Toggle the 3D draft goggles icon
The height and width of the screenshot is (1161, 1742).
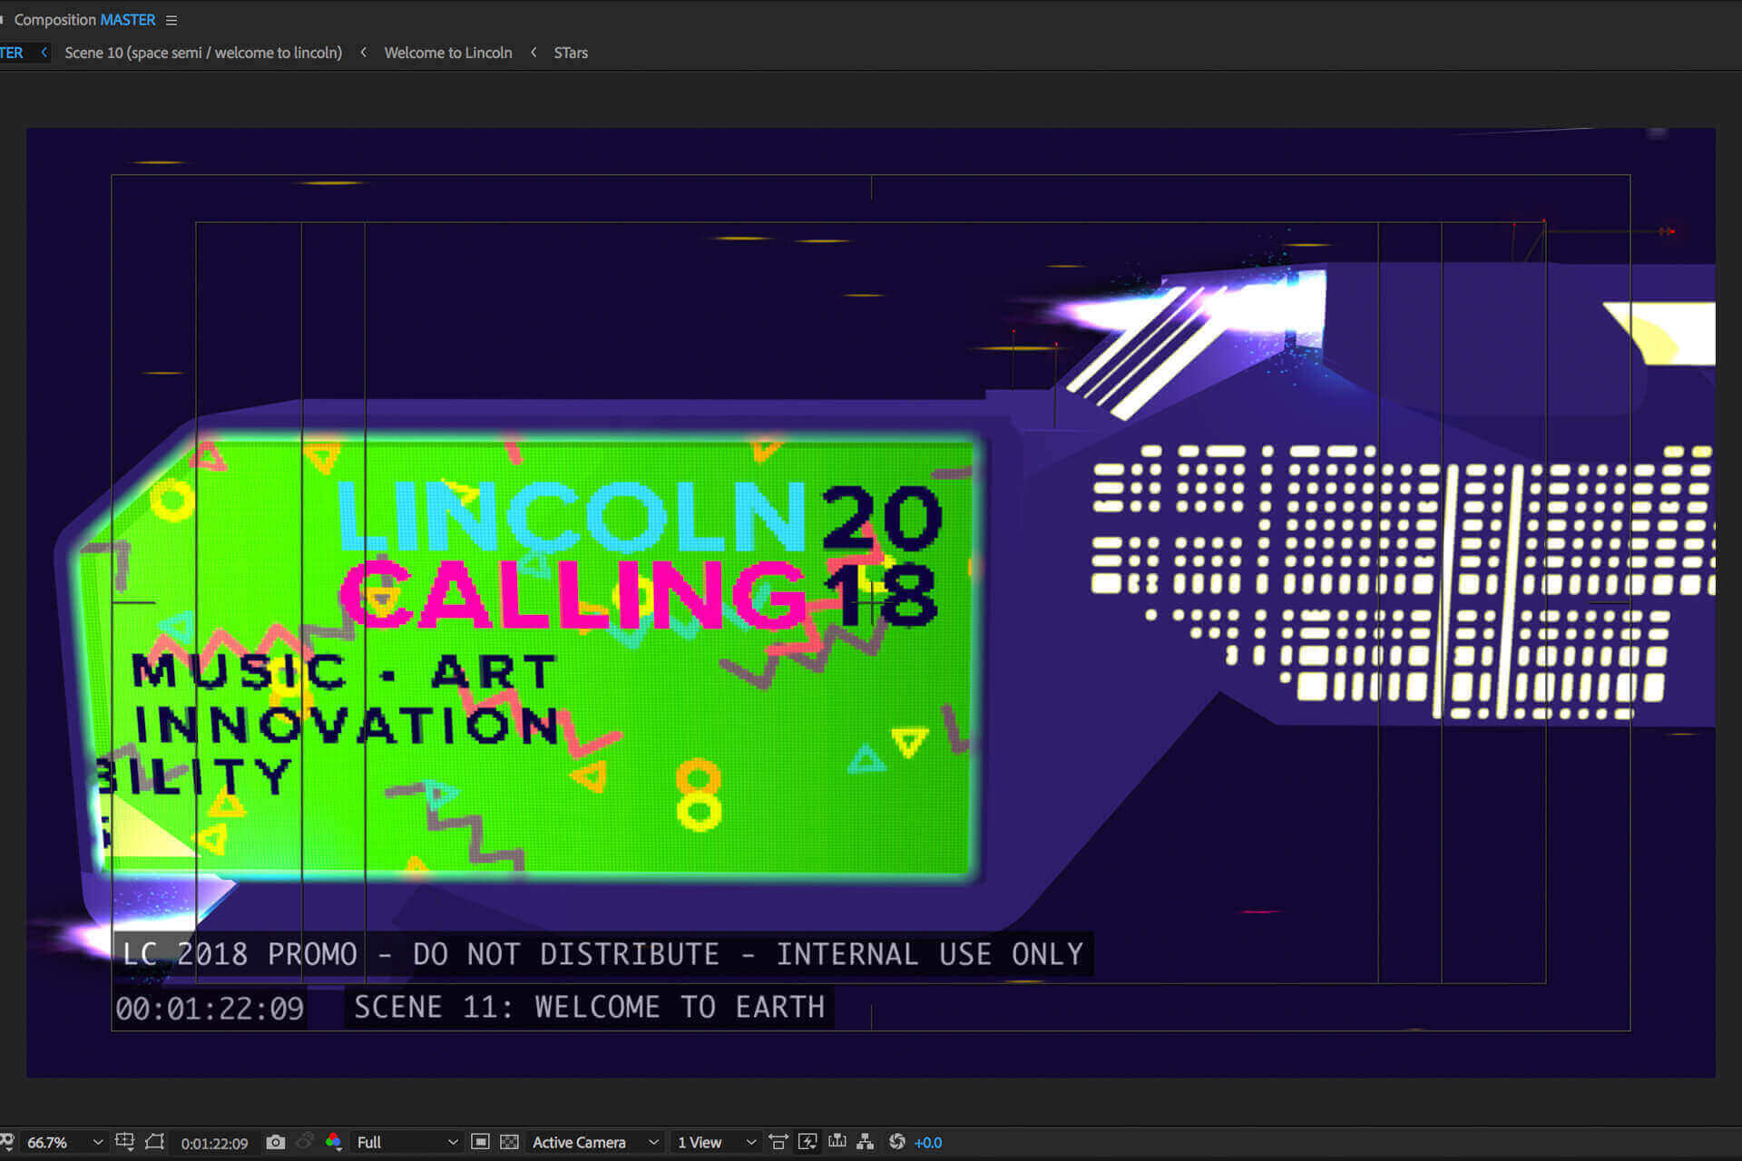(x=6, y=1142)
